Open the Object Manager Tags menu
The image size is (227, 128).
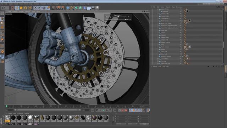point(173,7)
